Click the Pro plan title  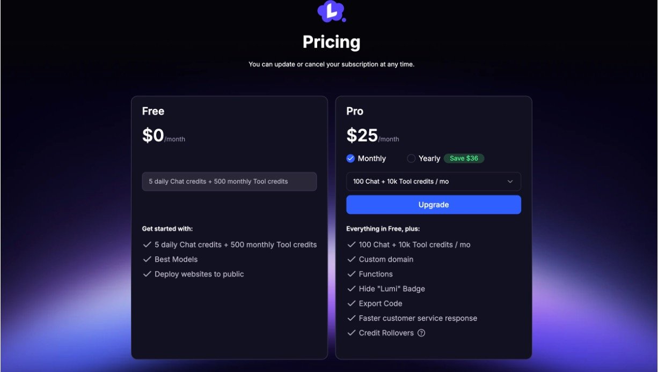355,111
